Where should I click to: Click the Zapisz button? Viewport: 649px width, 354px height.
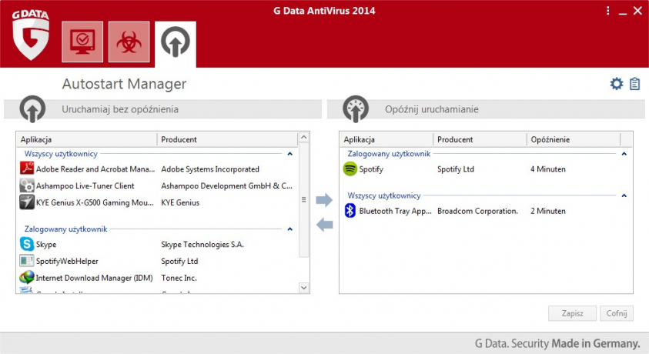[572, 313]
